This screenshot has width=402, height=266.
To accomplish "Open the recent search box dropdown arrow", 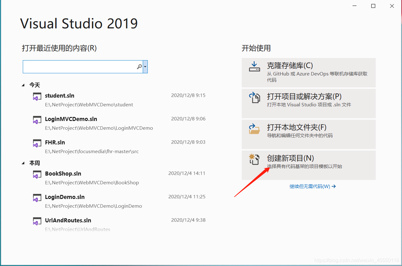I will (x=145, y=67).
